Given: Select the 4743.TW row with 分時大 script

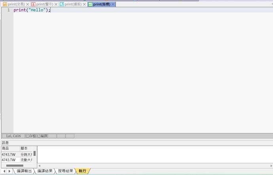Looking at the screenshot, I should tap(17, 154).
